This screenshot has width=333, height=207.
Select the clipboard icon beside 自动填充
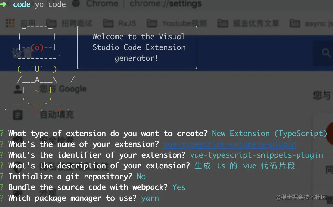pos(17,115)
